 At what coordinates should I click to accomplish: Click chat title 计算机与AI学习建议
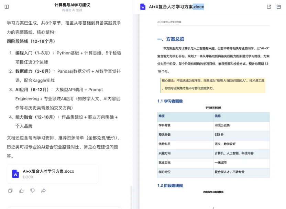click(72, 5)
